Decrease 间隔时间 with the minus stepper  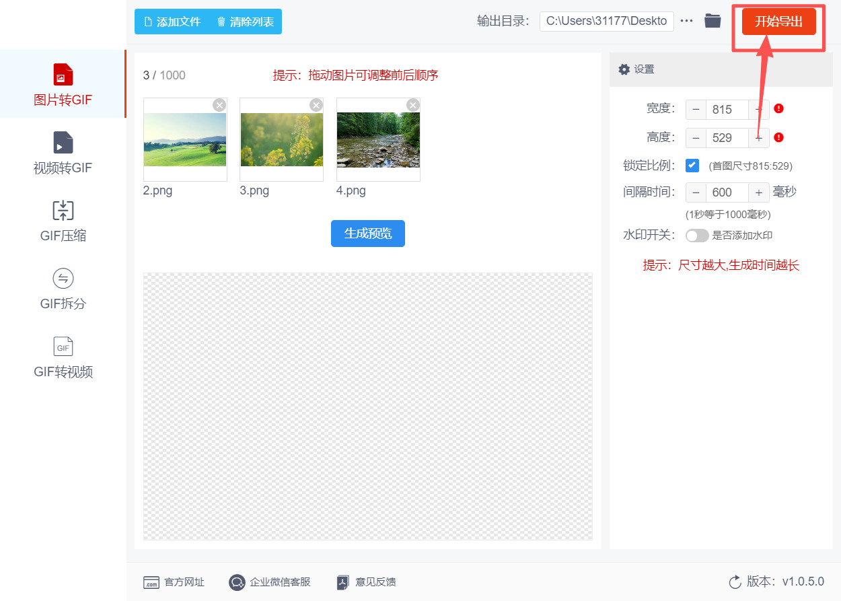coord(696,192)
